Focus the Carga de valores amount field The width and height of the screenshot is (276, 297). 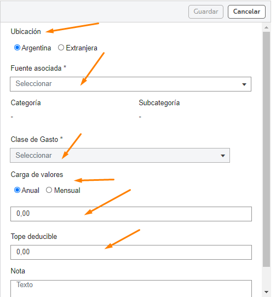(131, 214)
